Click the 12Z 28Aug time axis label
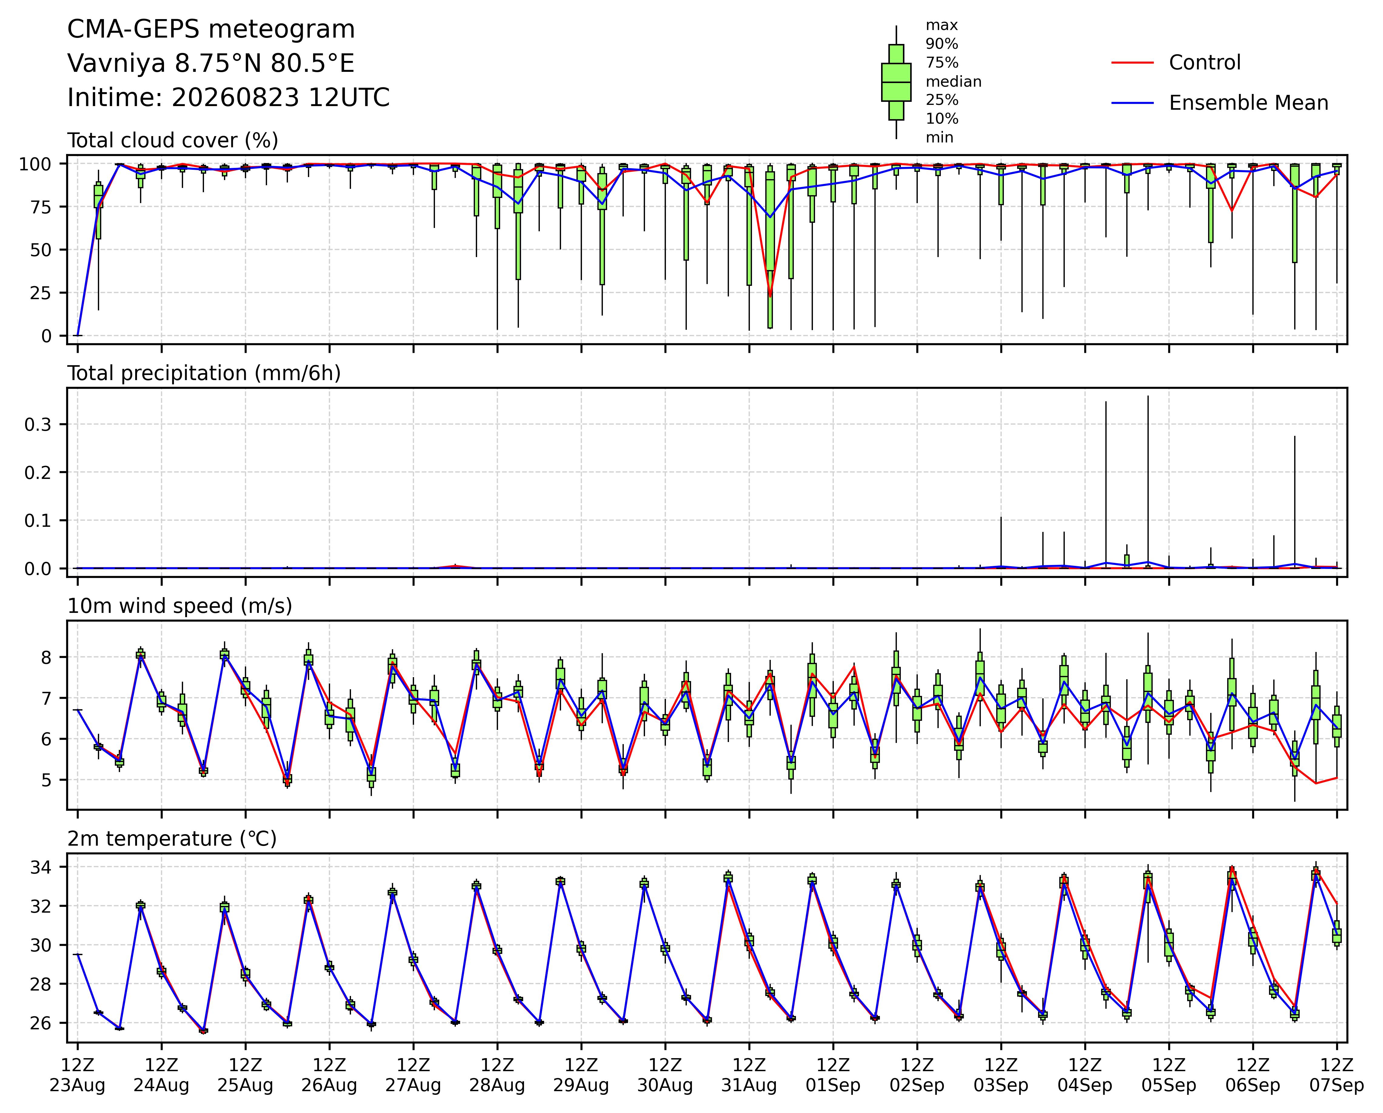This screenshot has height=1113, width=1383. coord(497,1075)
